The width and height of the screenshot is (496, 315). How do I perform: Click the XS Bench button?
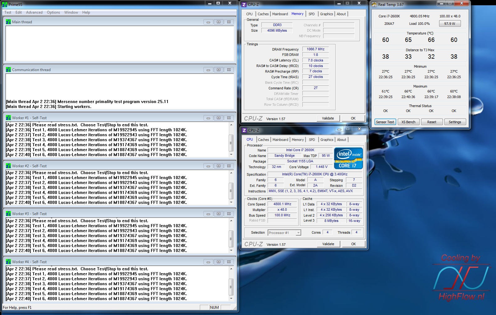[408, 122]
